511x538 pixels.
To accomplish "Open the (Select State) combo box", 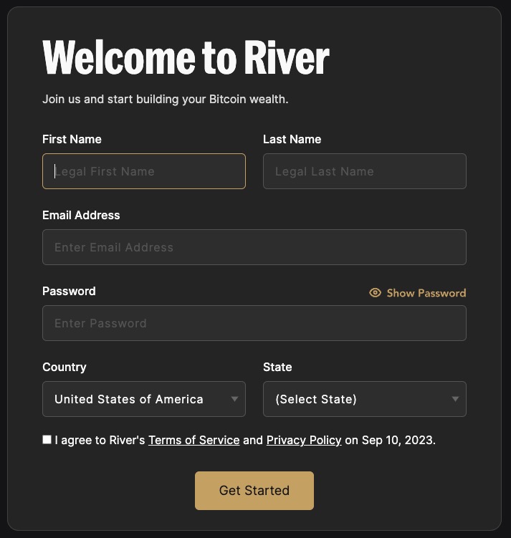I will click(365, 399).
